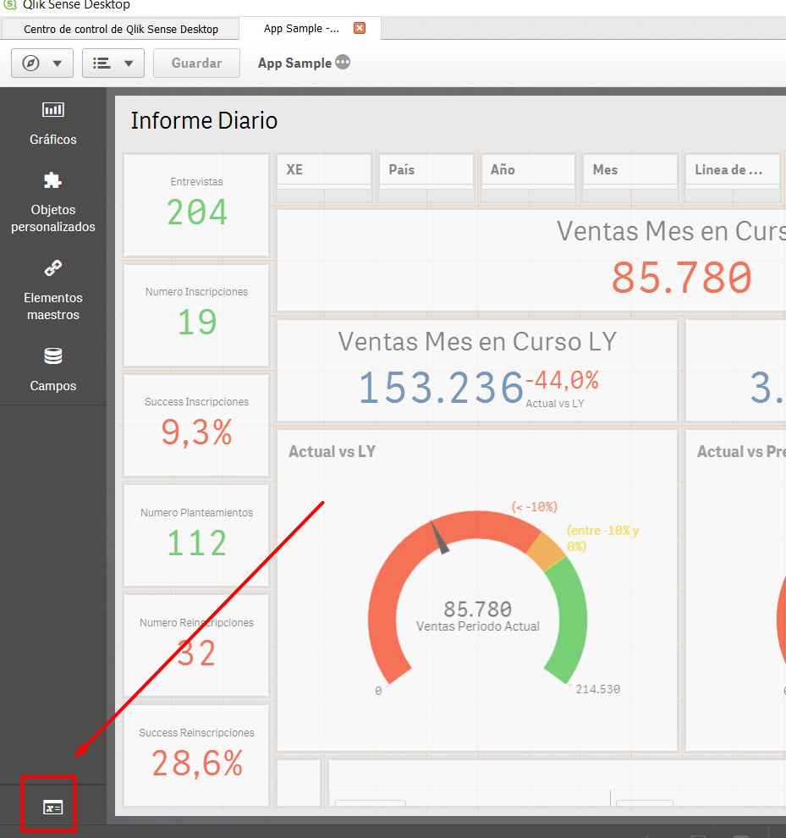
Task: Click the Informe Diario sheet title
Action: click(204, 121)
